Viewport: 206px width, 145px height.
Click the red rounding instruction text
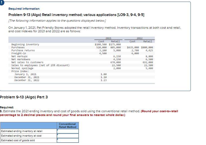pyautogui.click(x=89, y=113)
